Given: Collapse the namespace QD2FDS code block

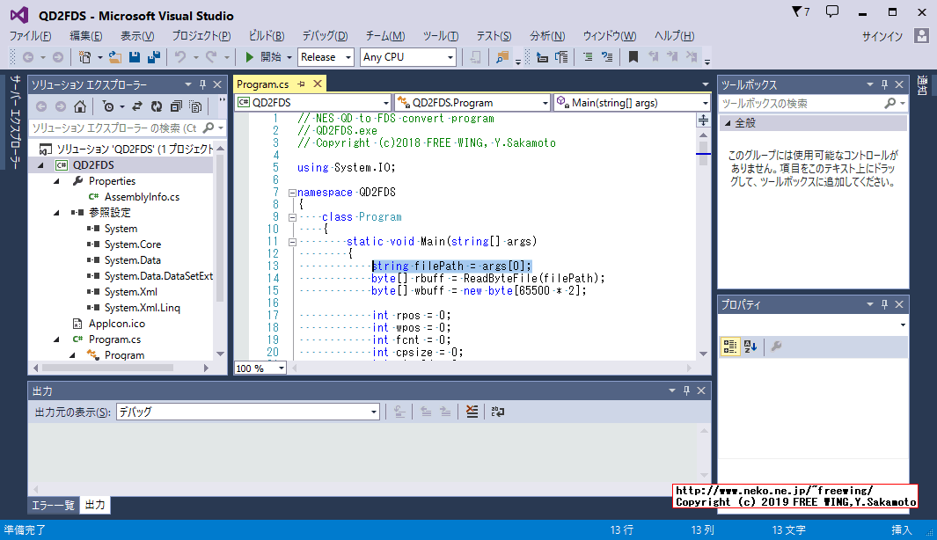Looking at the screenshot, I should click(292, 193).
